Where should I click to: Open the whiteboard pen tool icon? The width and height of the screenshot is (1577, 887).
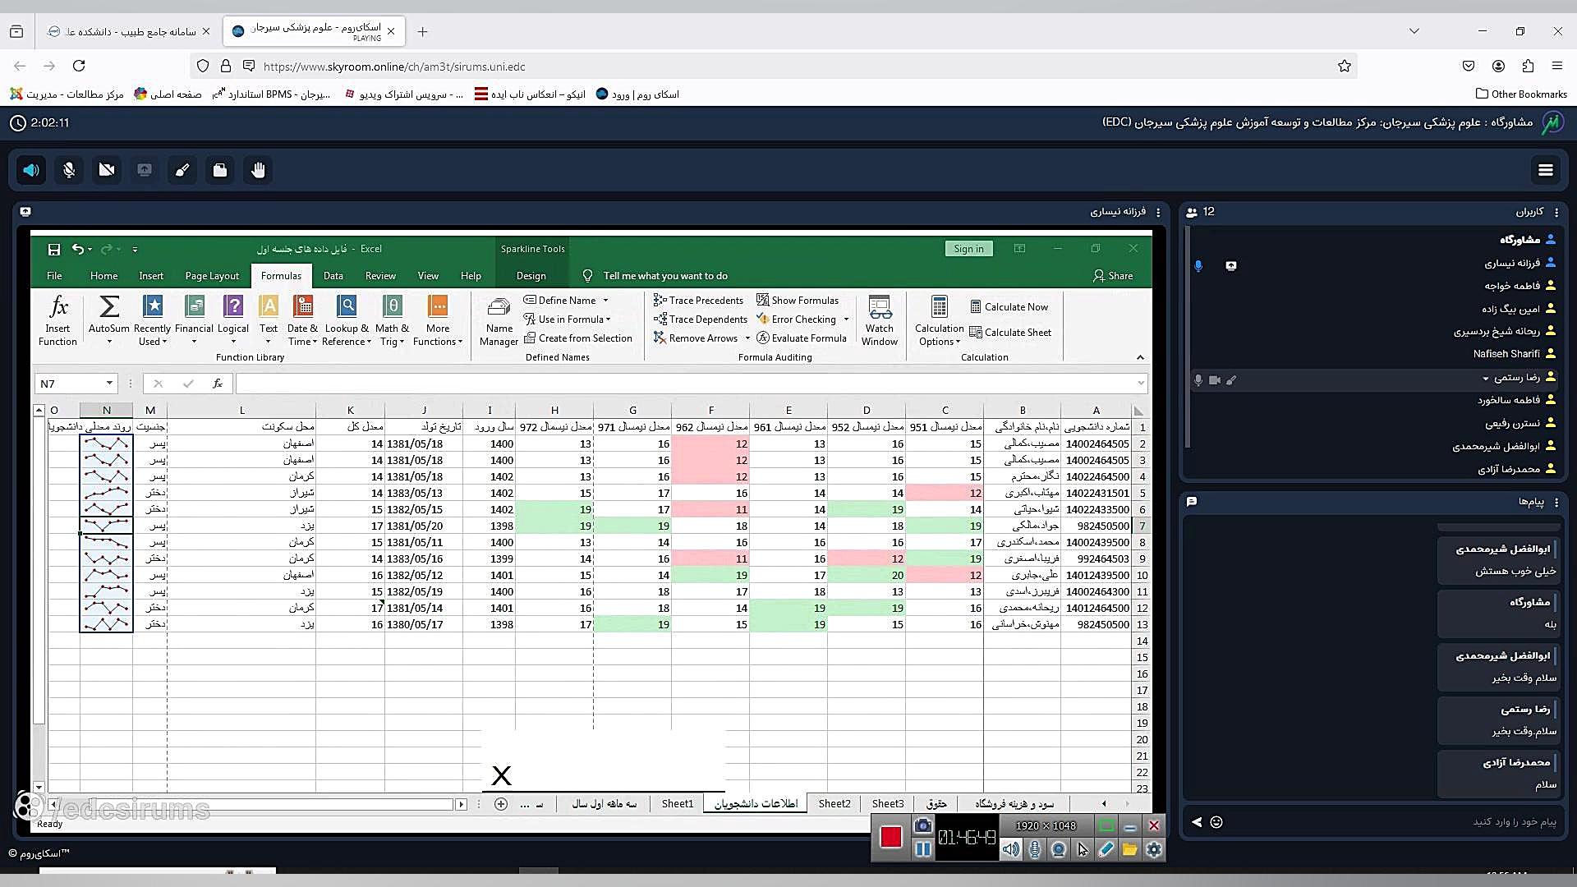coord(182,170)
